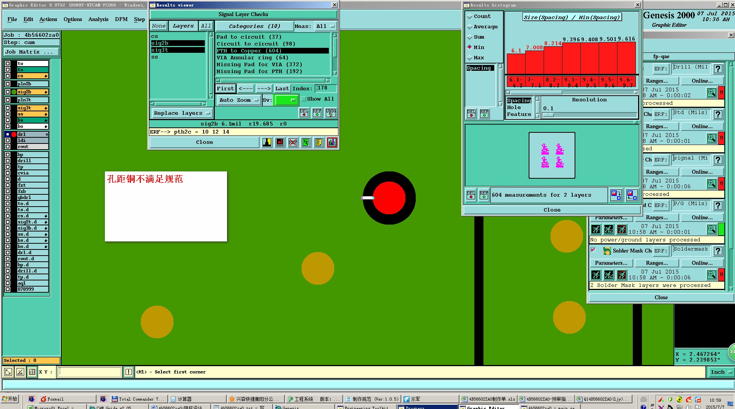The width and height of the screenshot is (735, 409).
Task: Open the Analysis menu
Action: click(98, 19)
